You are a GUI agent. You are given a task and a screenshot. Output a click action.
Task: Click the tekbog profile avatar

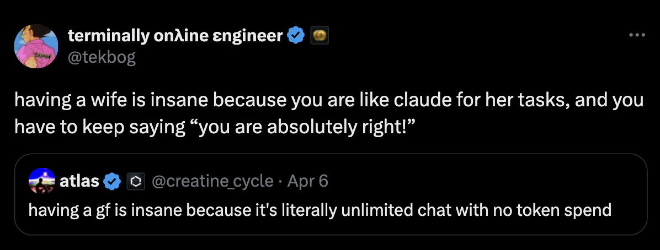click(x=38, y=47)
